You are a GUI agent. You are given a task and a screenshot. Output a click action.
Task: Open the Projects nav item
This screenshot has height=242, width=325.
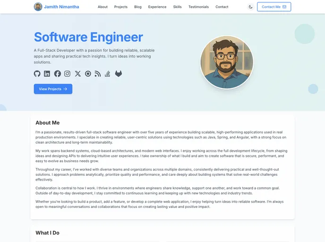click(121, 7)
